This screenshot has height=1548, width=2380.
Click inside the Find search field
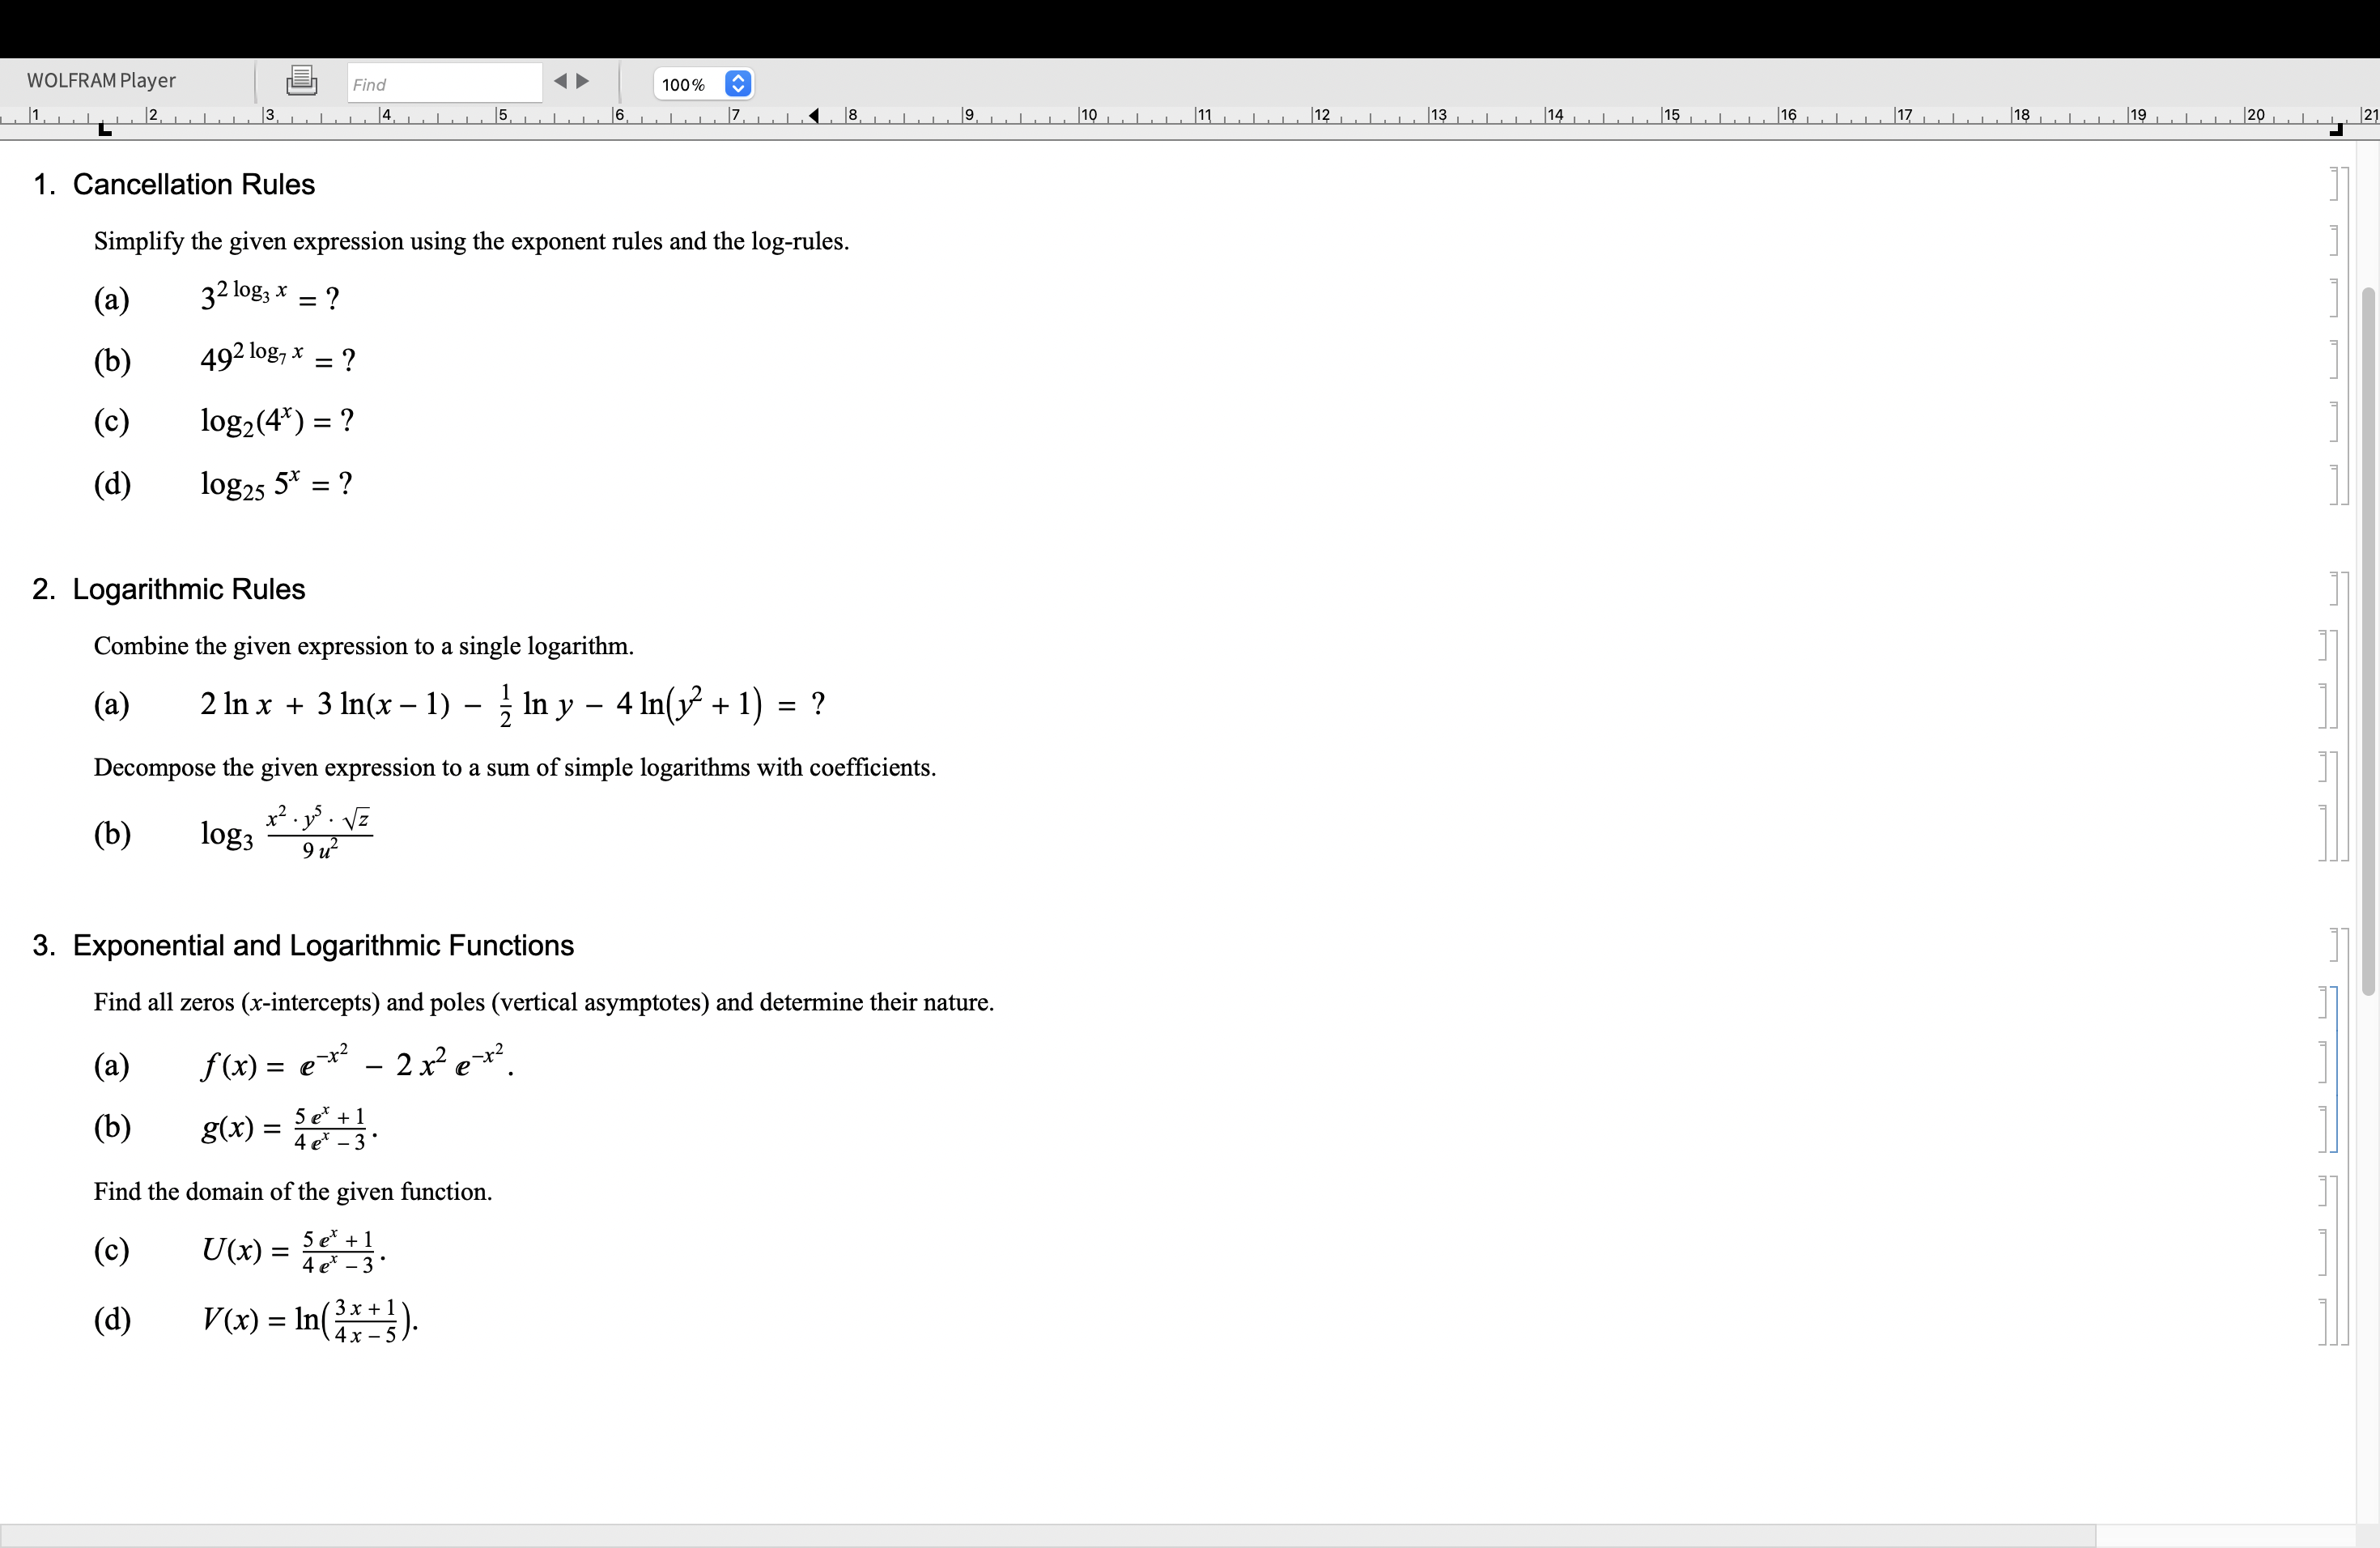pyautogui.click(x=443, y=83)
